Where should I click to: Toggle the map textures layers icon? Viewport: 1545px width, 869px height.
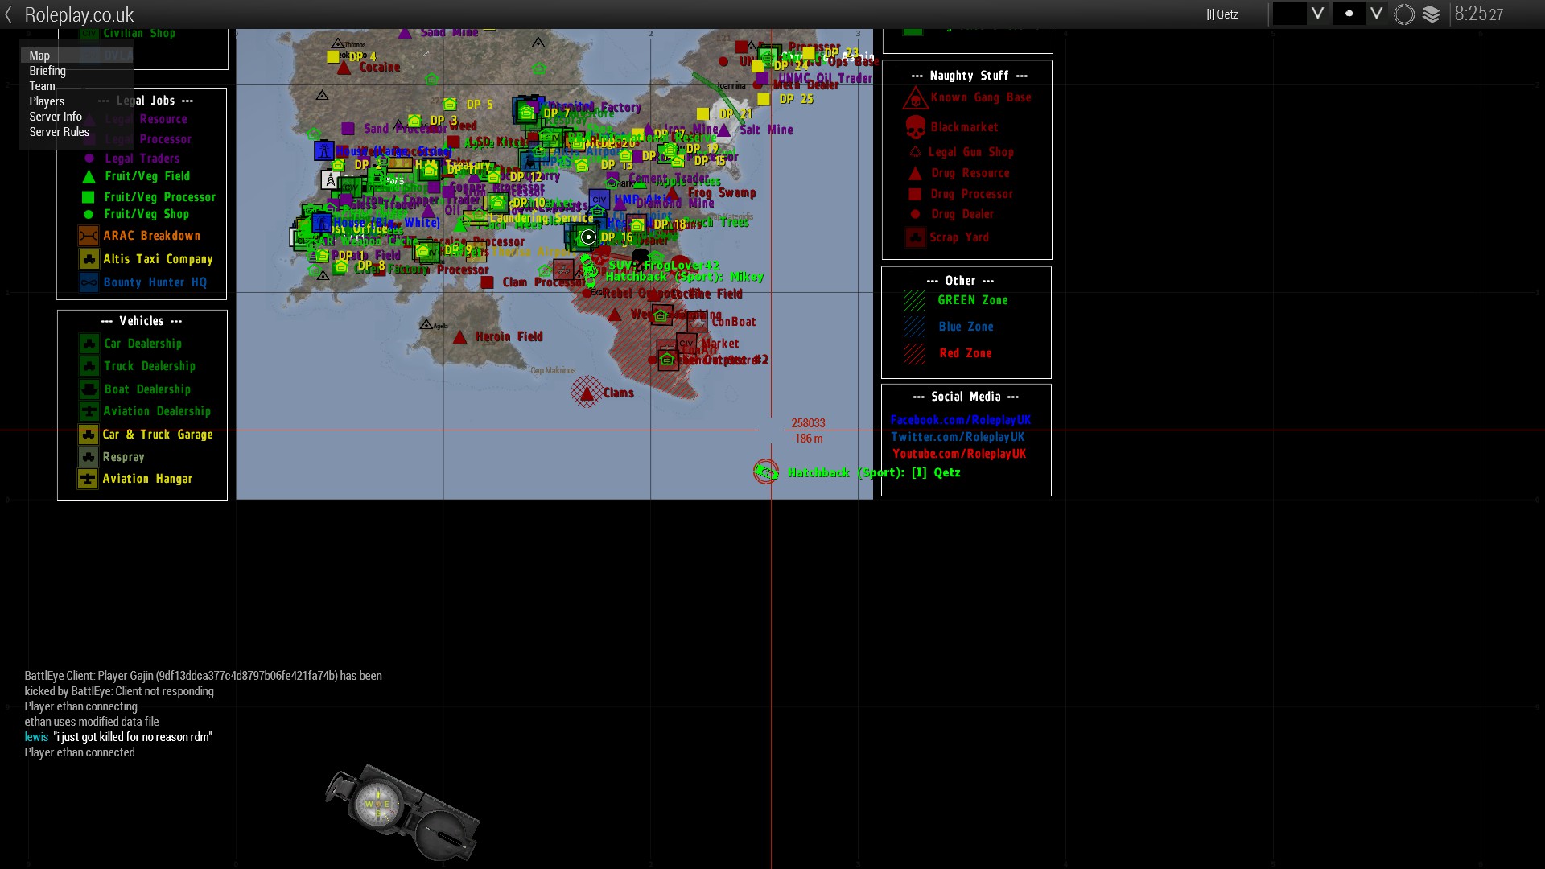[1432, 14]
